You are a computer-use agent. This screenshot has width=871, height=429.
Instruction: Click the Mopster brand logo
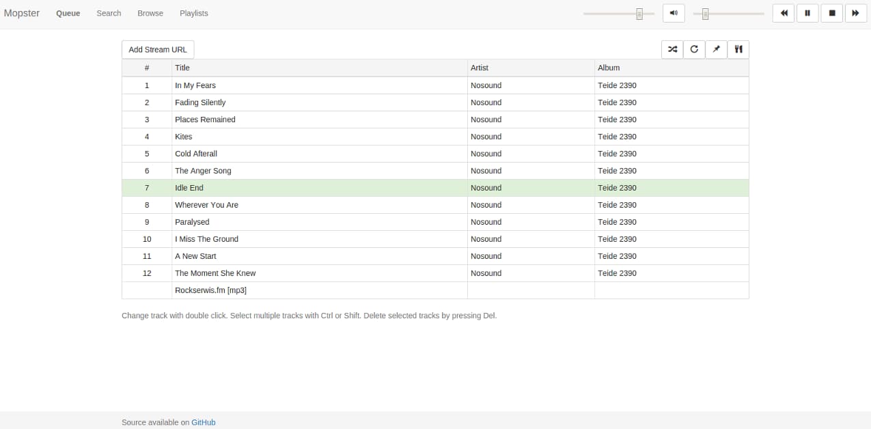[22, 13]
